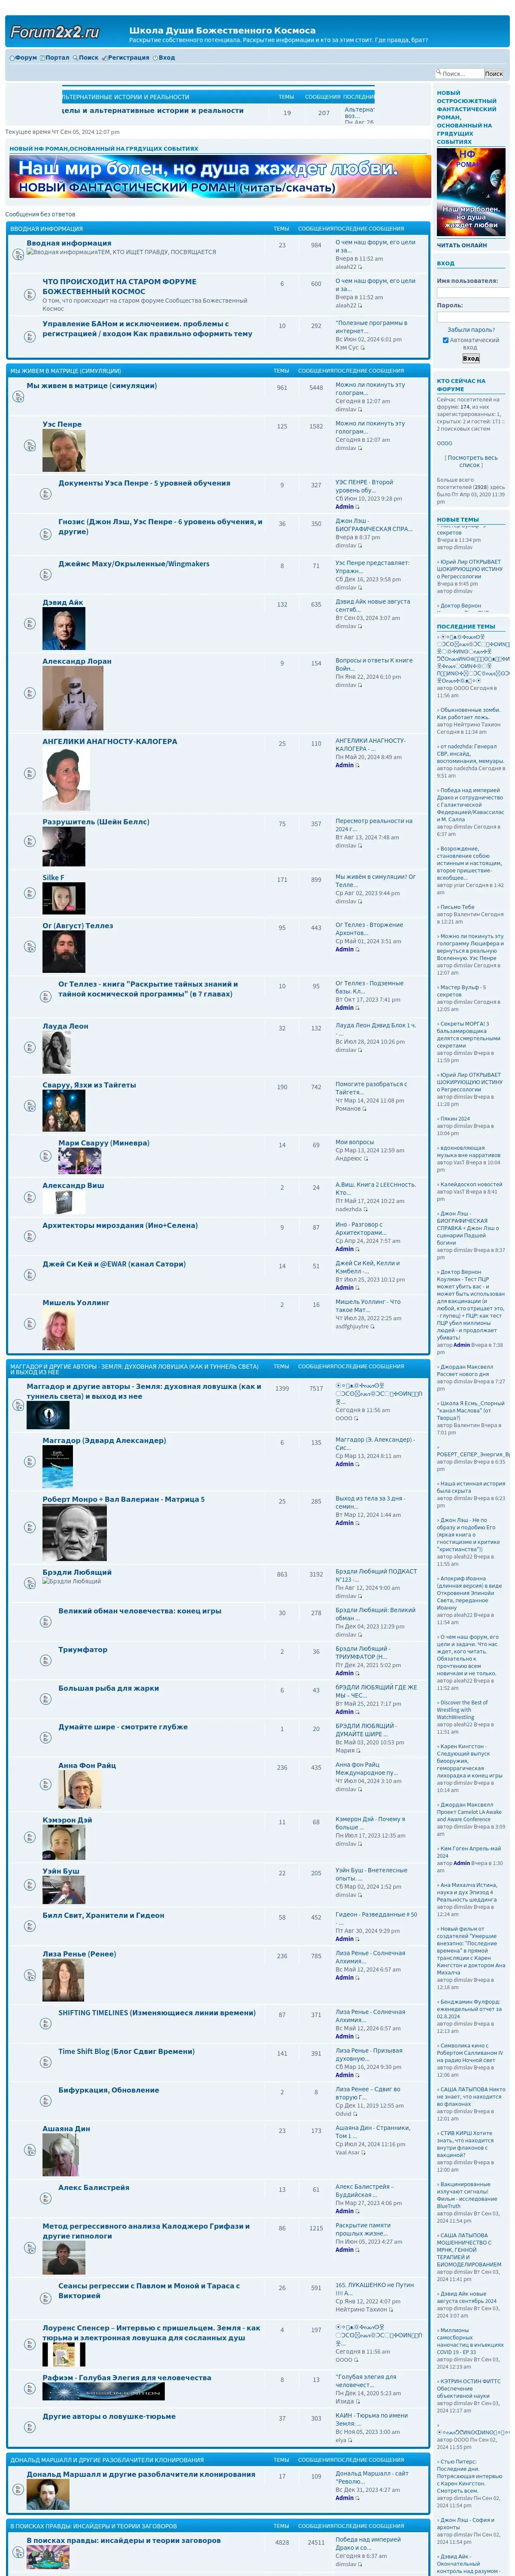Open the Time Shift Blog forum link
Screen dimensions: 515x2576
click(127, 2051)
